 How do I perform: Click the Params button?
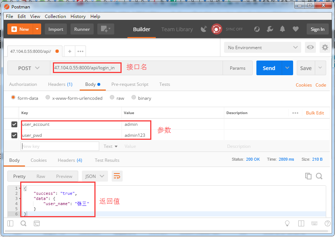(238, 68)
